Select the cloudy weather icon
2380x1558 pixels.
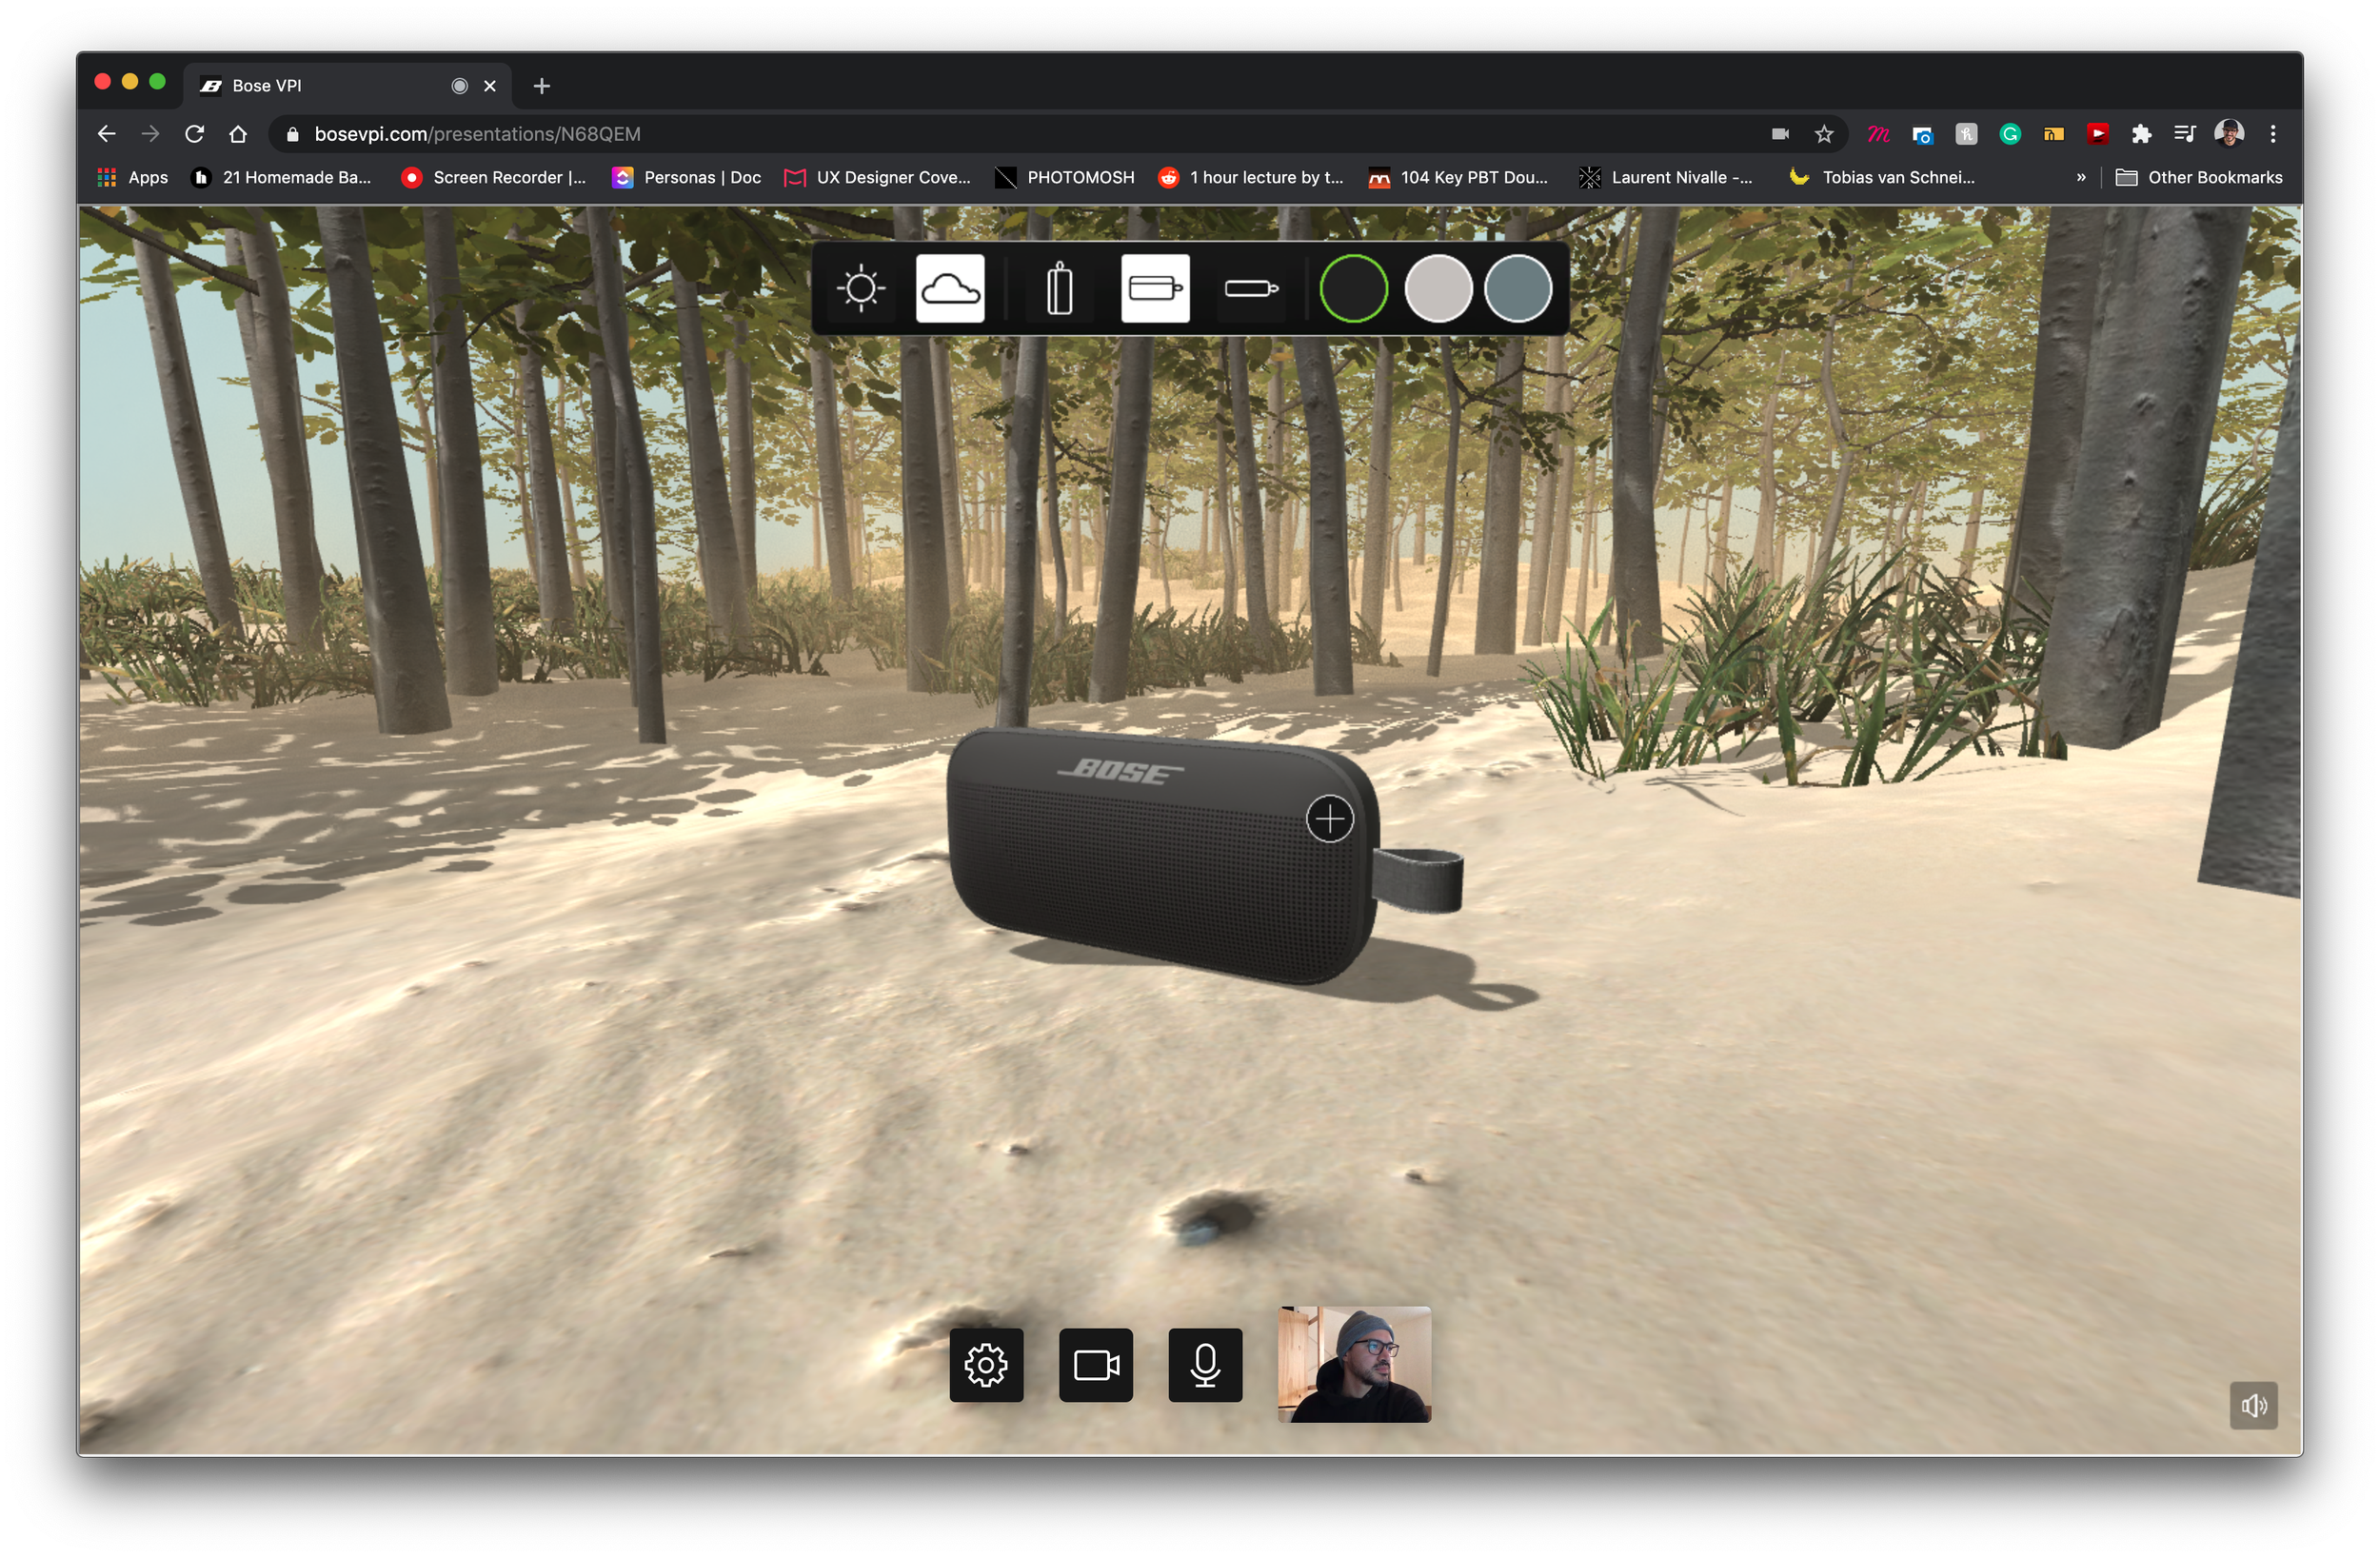(949, 289)
